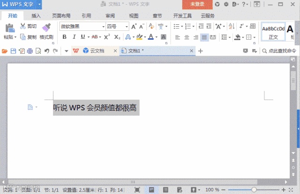300x194 pixels.
Task: Undo the last action
Action: point(47,51)
